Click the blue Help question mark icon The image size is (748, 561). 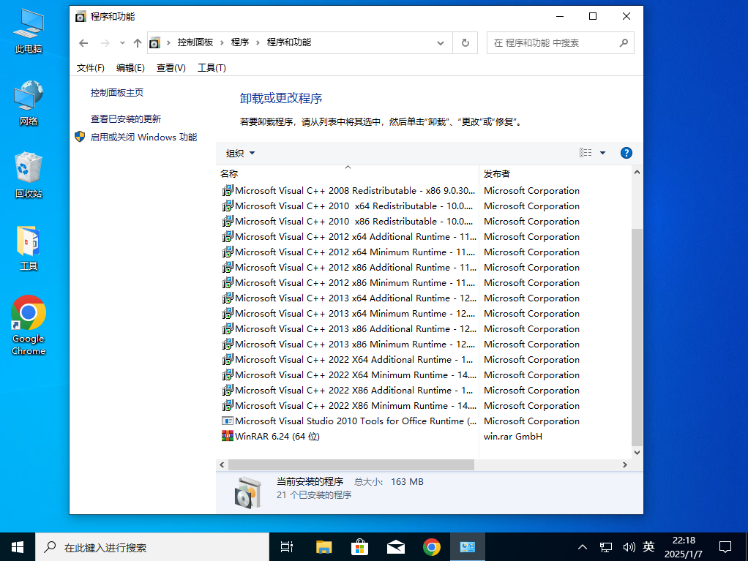pos(627,152)
